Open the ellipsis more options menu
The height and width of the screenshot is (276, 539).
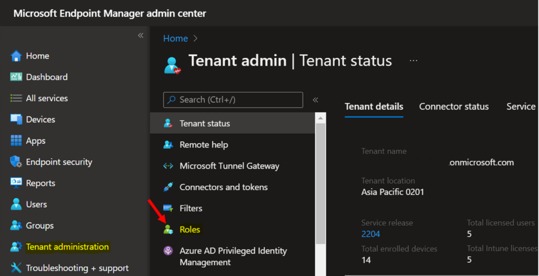(414, 61)
